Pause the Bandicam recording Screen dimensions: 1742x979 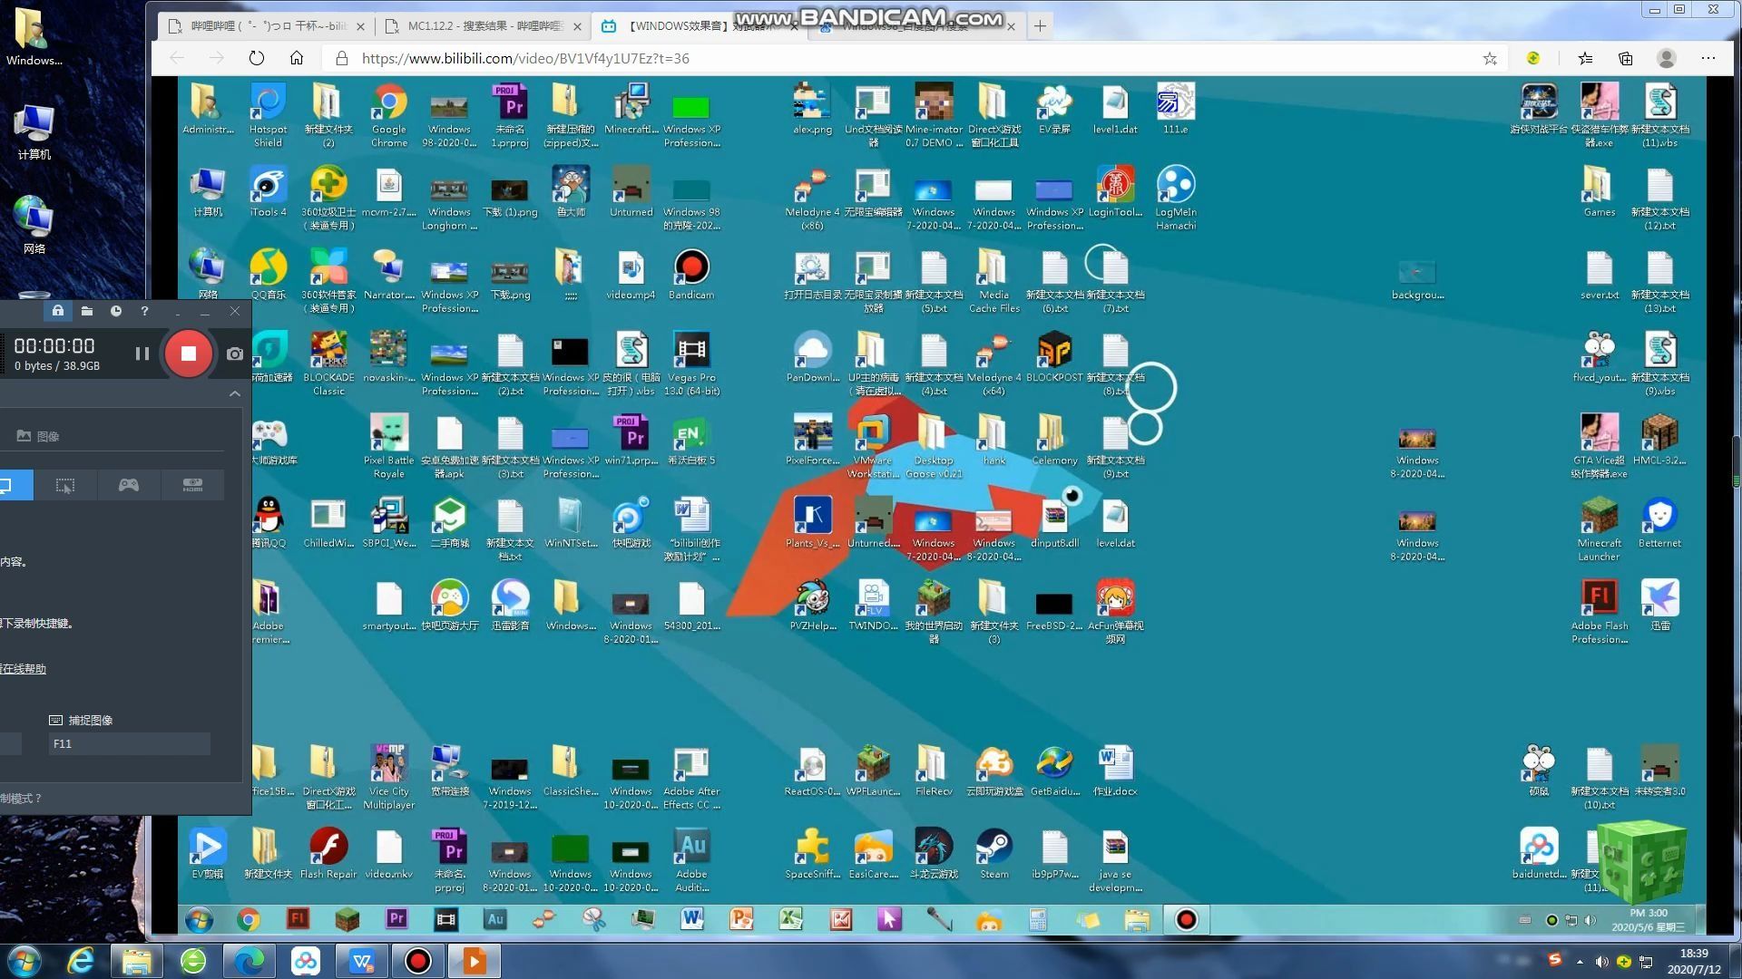coord(142,354)
